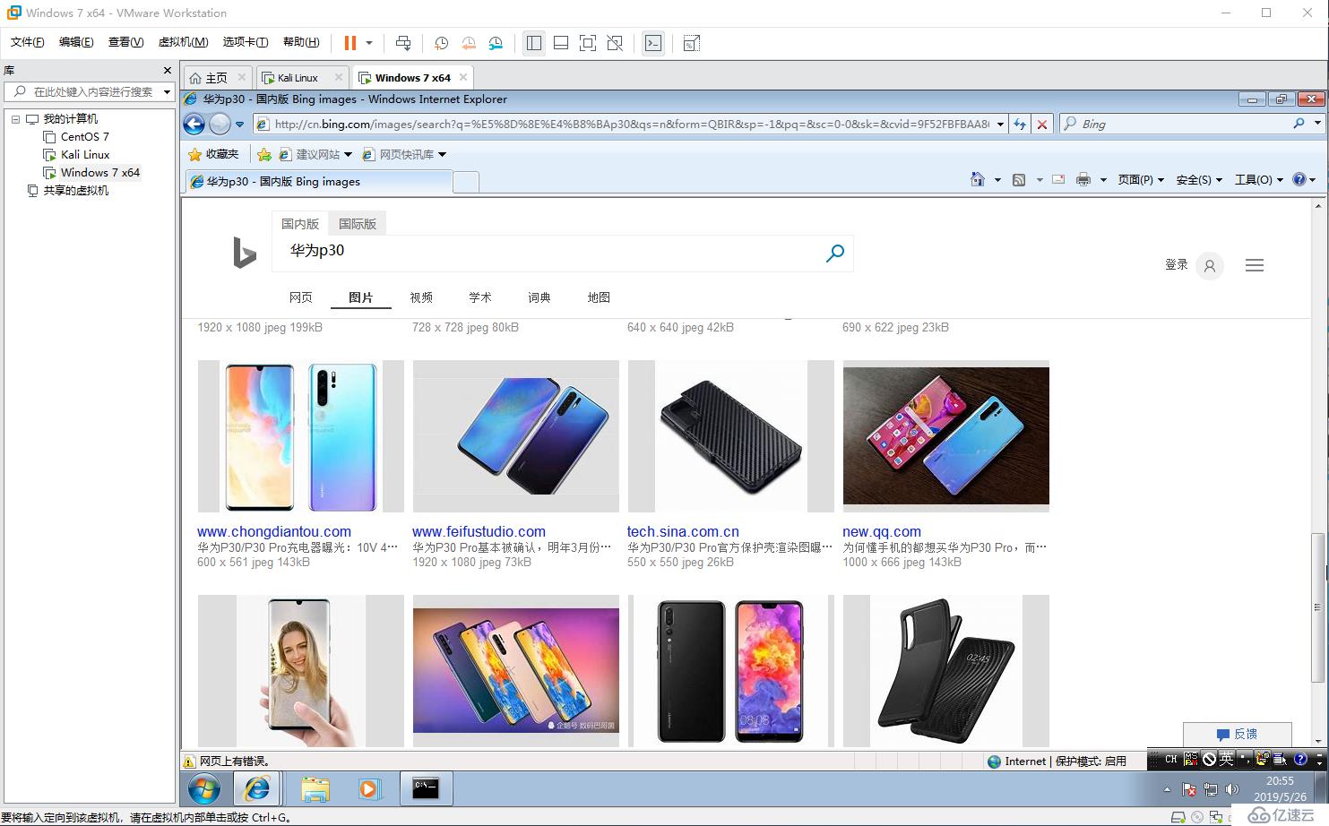
Task: Switch to the 网页 search category
Action: (x=301, y=297)
